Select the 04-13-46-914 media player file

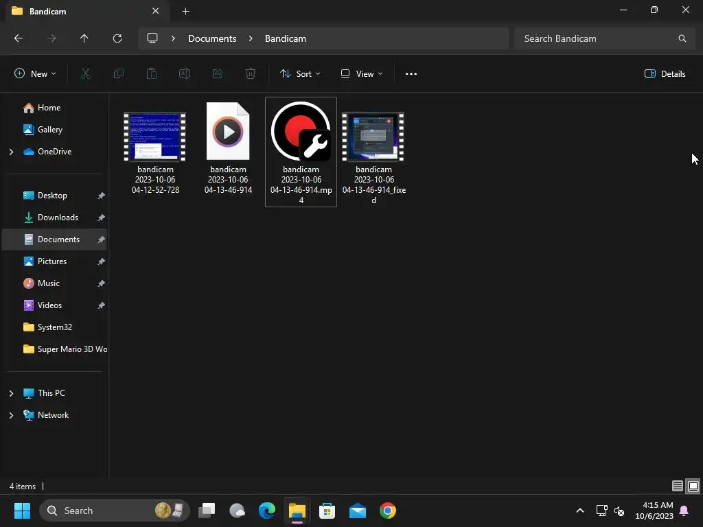click(x=228, y=131)
